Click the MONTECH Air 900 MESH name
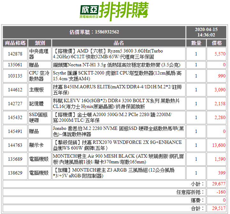 [x=119, y=159]
